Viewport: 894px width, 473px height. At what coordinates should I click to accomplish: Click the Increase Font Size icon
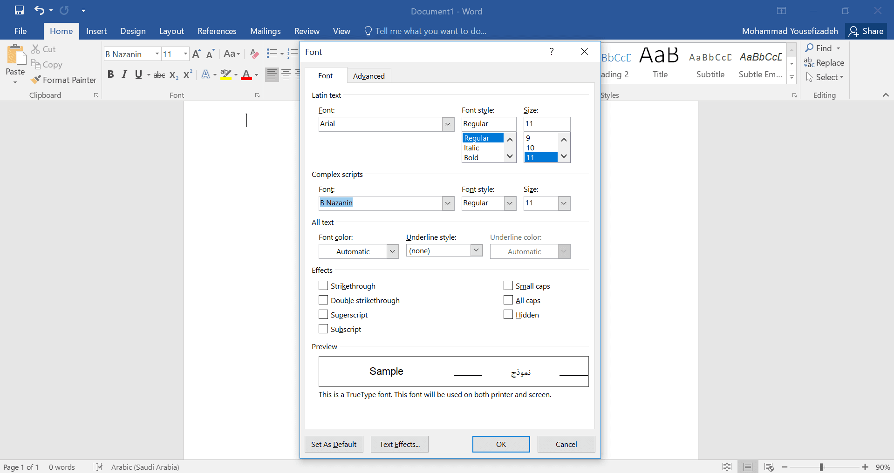pos(196,54)
